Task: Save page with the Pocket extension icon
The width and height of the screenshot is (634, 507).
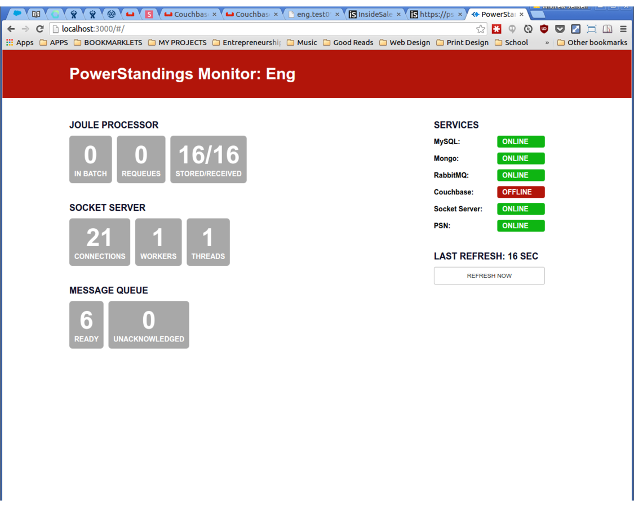Action: (560, 29)
